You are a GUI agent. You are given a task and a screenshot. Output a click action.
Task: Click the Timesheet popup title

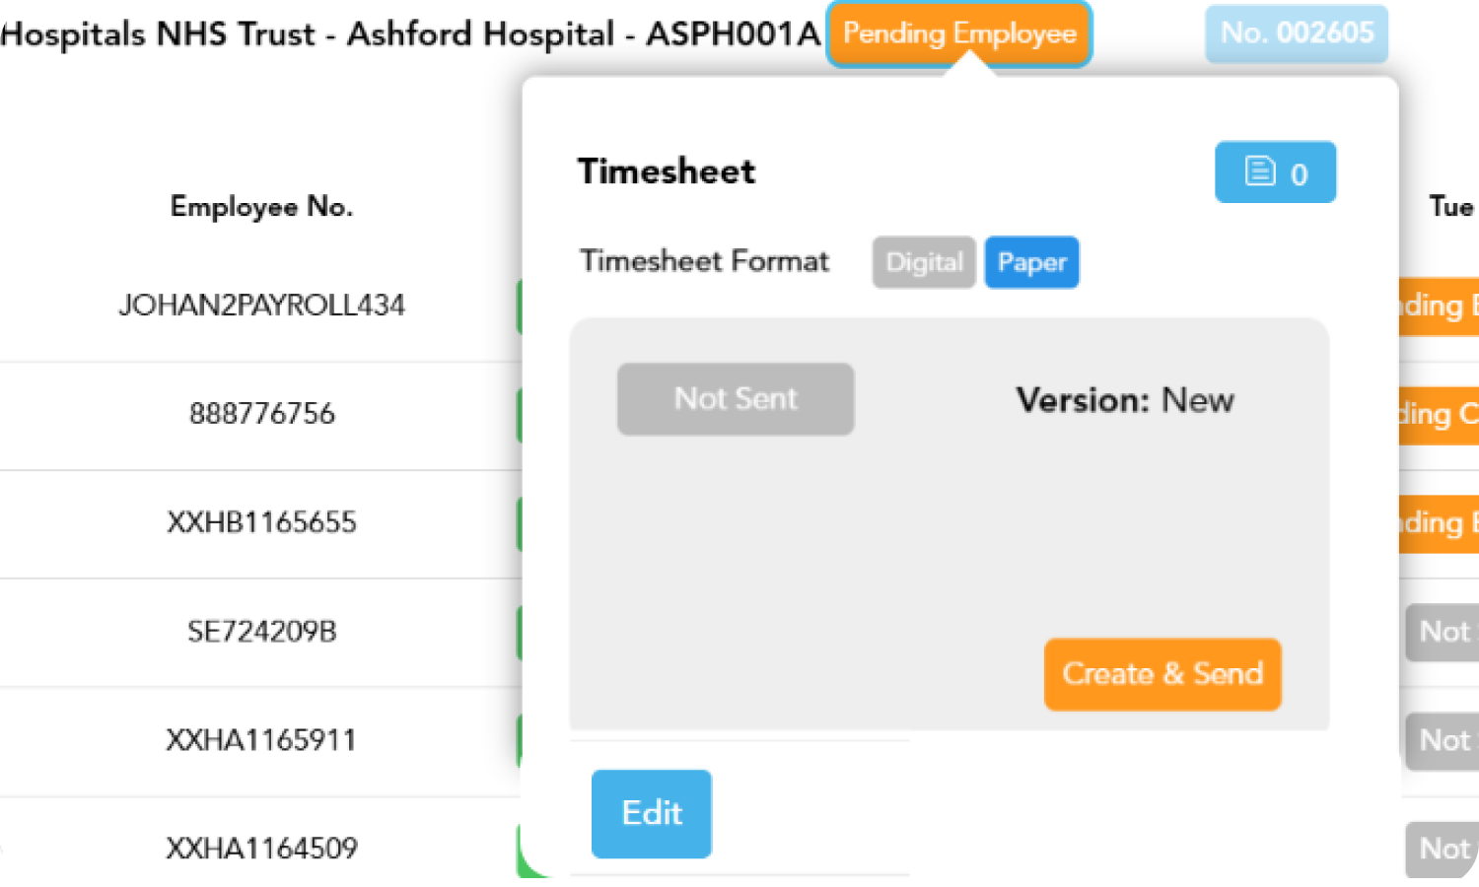pos(667,171)
